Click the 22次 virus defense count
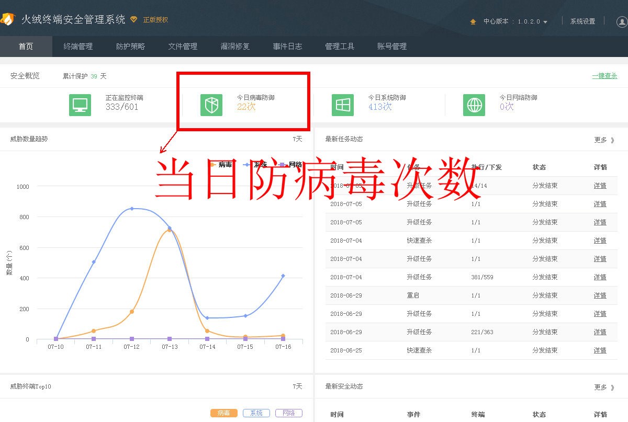 click(x=246, y=107)
